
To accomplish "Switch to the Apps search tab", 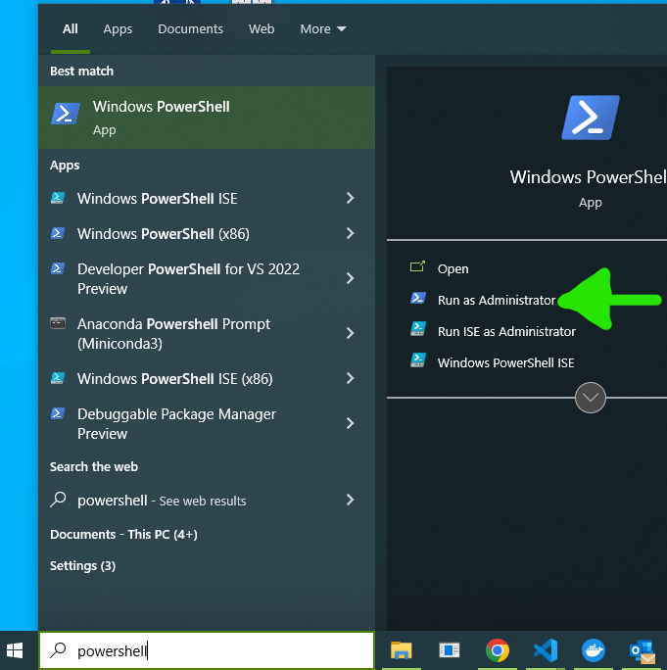I will (118, 29).
